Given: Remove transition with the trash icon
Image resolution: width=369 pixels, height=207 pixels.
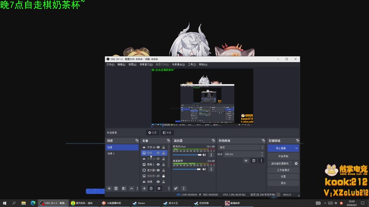Looking at the screenshot, I should point(254,161).
